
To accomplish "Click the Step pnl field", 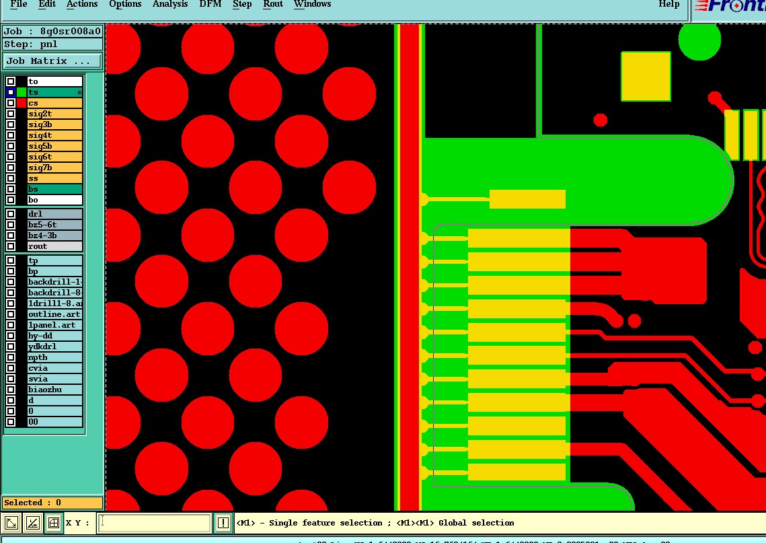I will tap(52, 44).
